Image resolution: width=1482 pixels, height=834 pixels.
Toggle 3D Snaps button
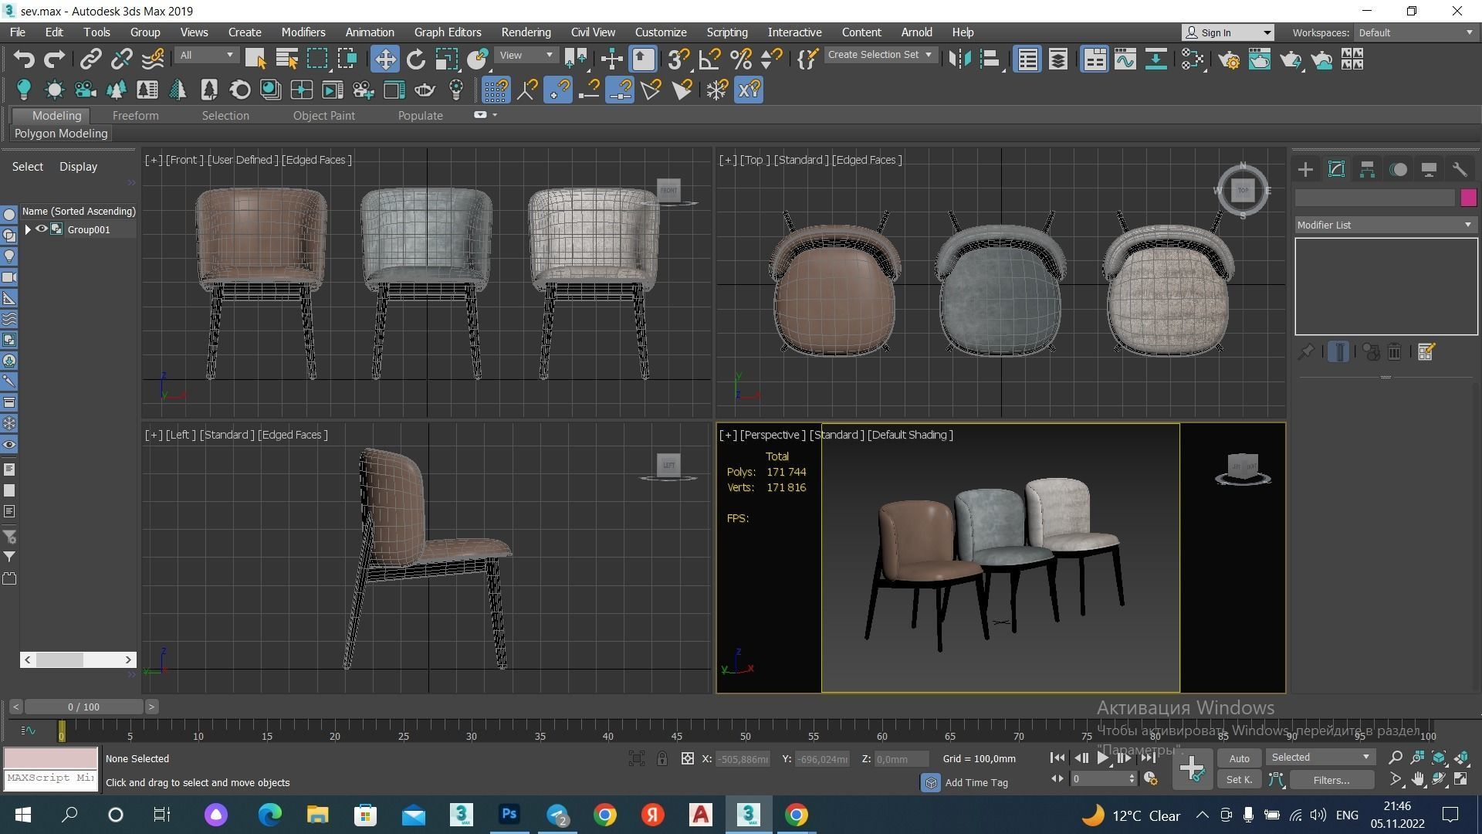point(678,59)
